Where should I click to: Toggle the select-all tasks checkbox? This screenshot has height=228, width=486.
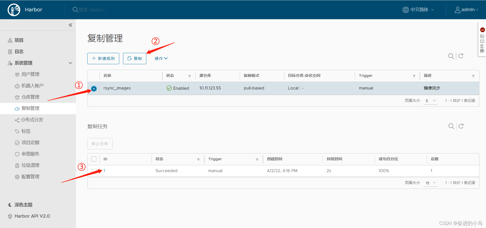[x=94, y=159]
